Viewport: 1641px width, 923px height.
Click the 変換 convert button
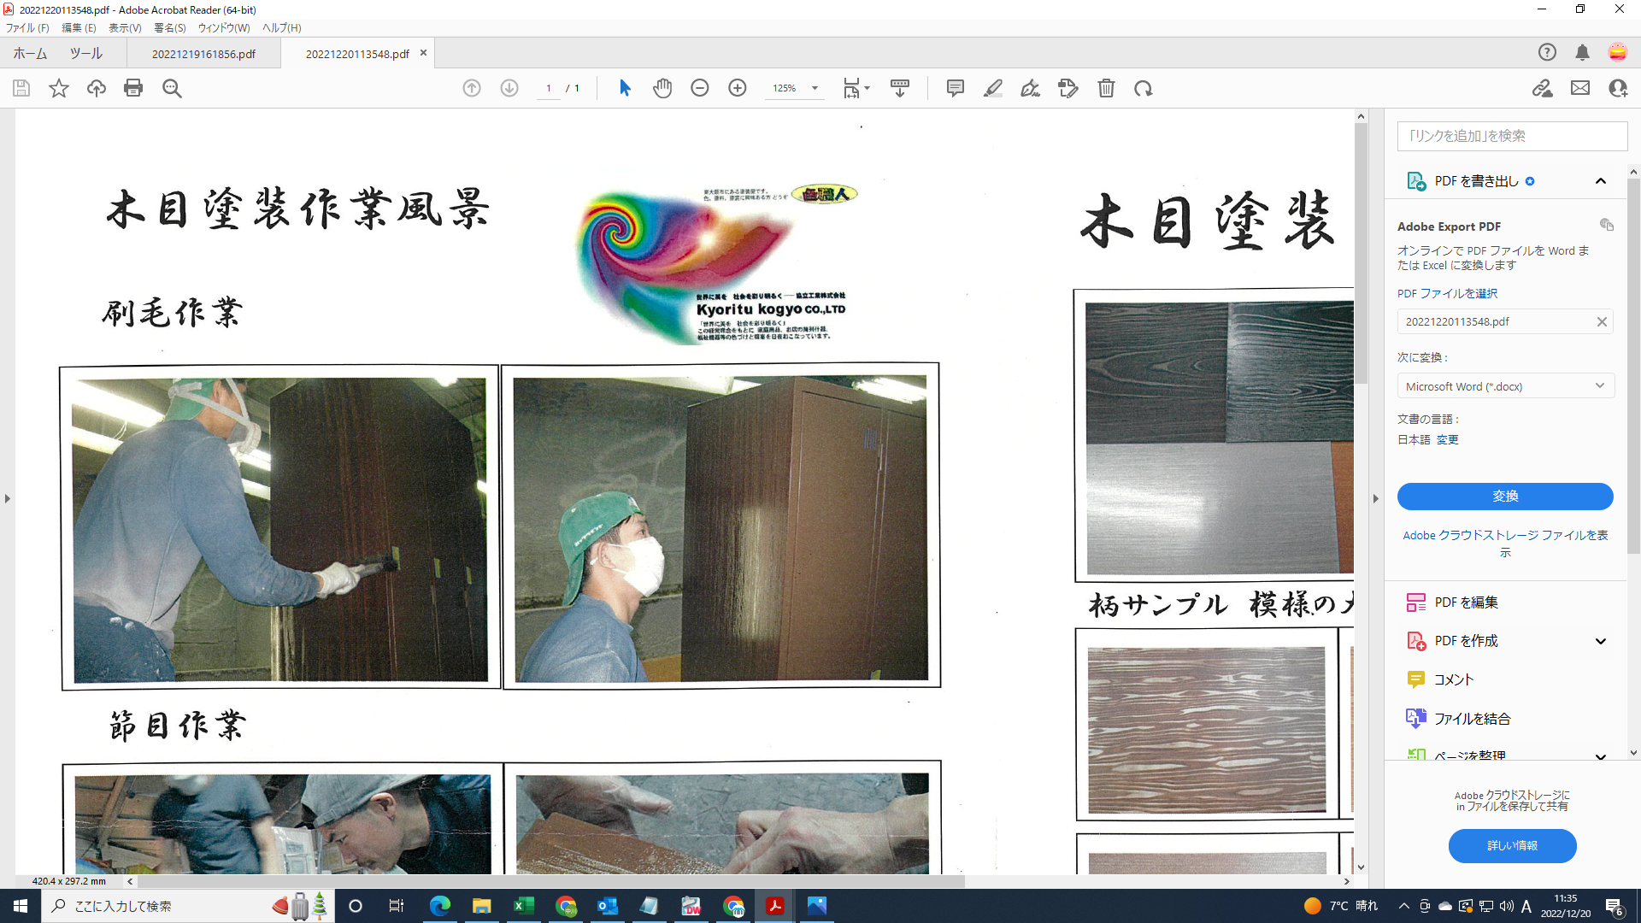point(1505,497)
